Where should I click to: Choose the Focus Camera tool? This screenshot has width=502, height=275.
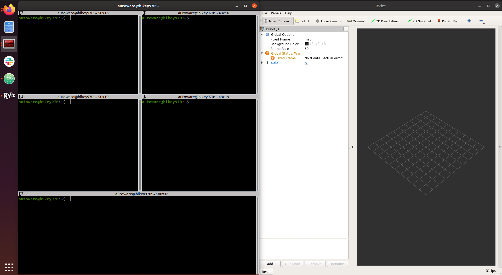pos(328,21)
